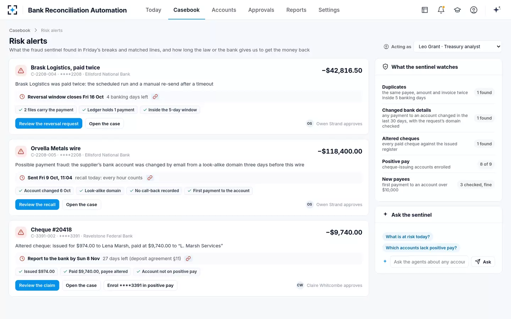Click the '2 files carry the payment' chip
Screen dimensions: 511x319
click(46, 110)
